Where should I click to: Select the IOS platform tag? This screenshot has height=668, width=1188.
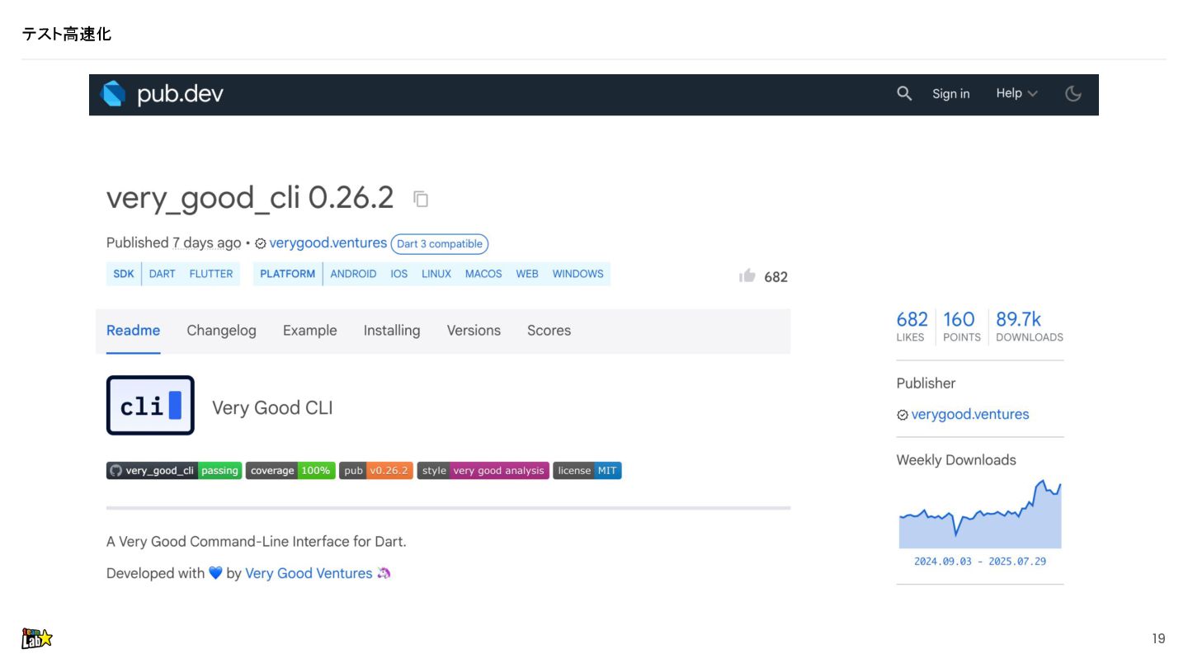point(399,274)
